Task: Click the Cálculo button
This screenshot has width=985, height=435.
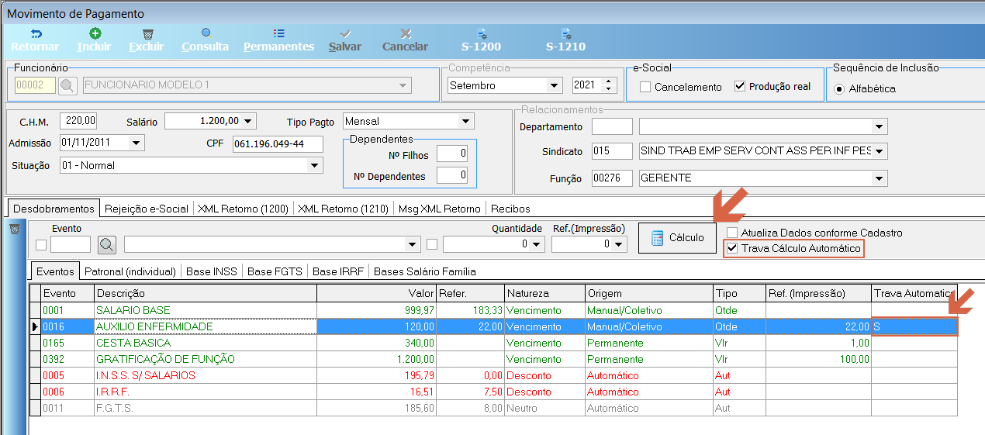Action: click(x=677, y=238)
